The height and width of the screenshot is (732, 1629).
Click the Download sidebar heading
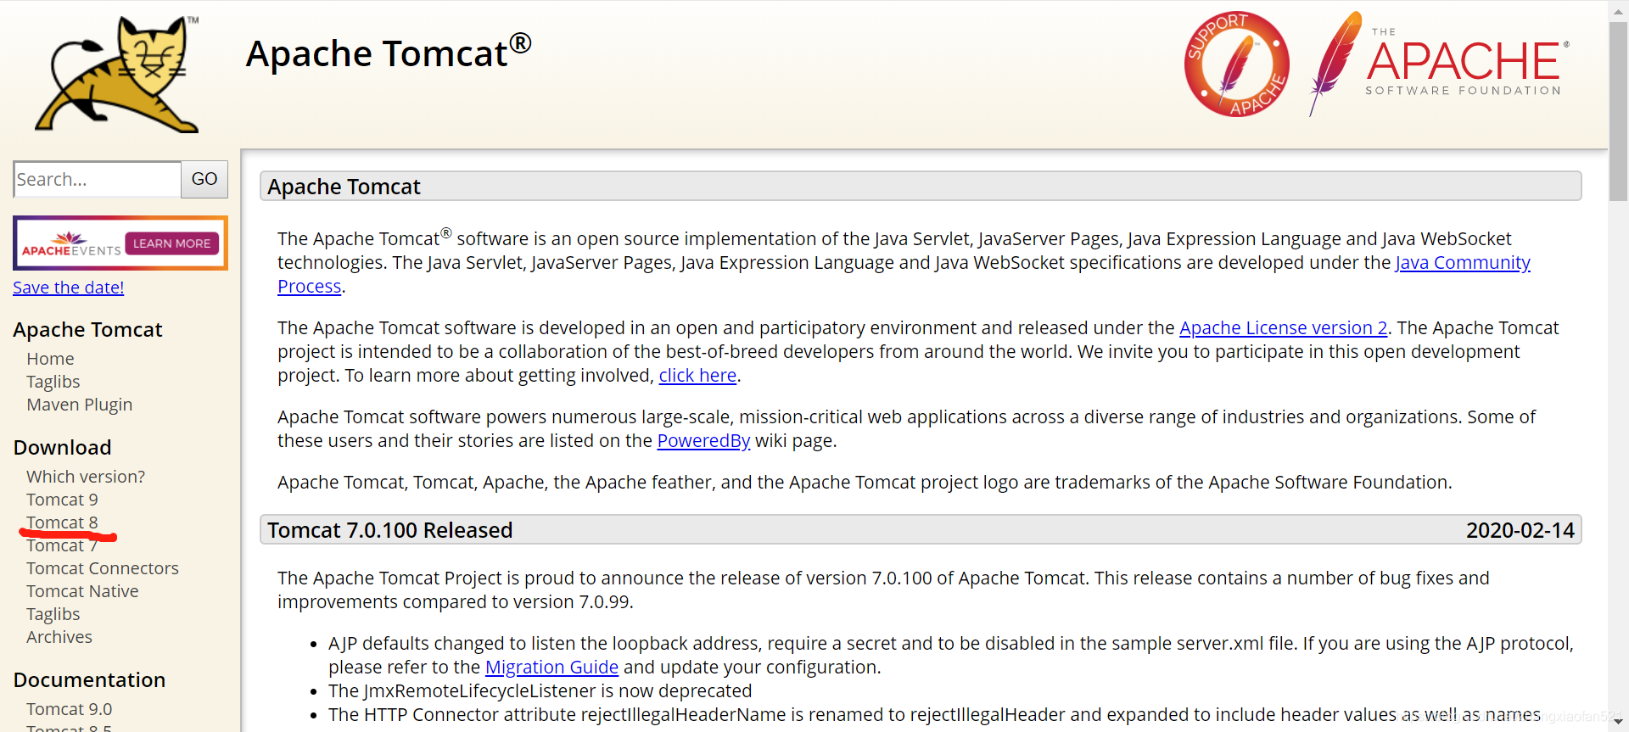pos(63,447)
